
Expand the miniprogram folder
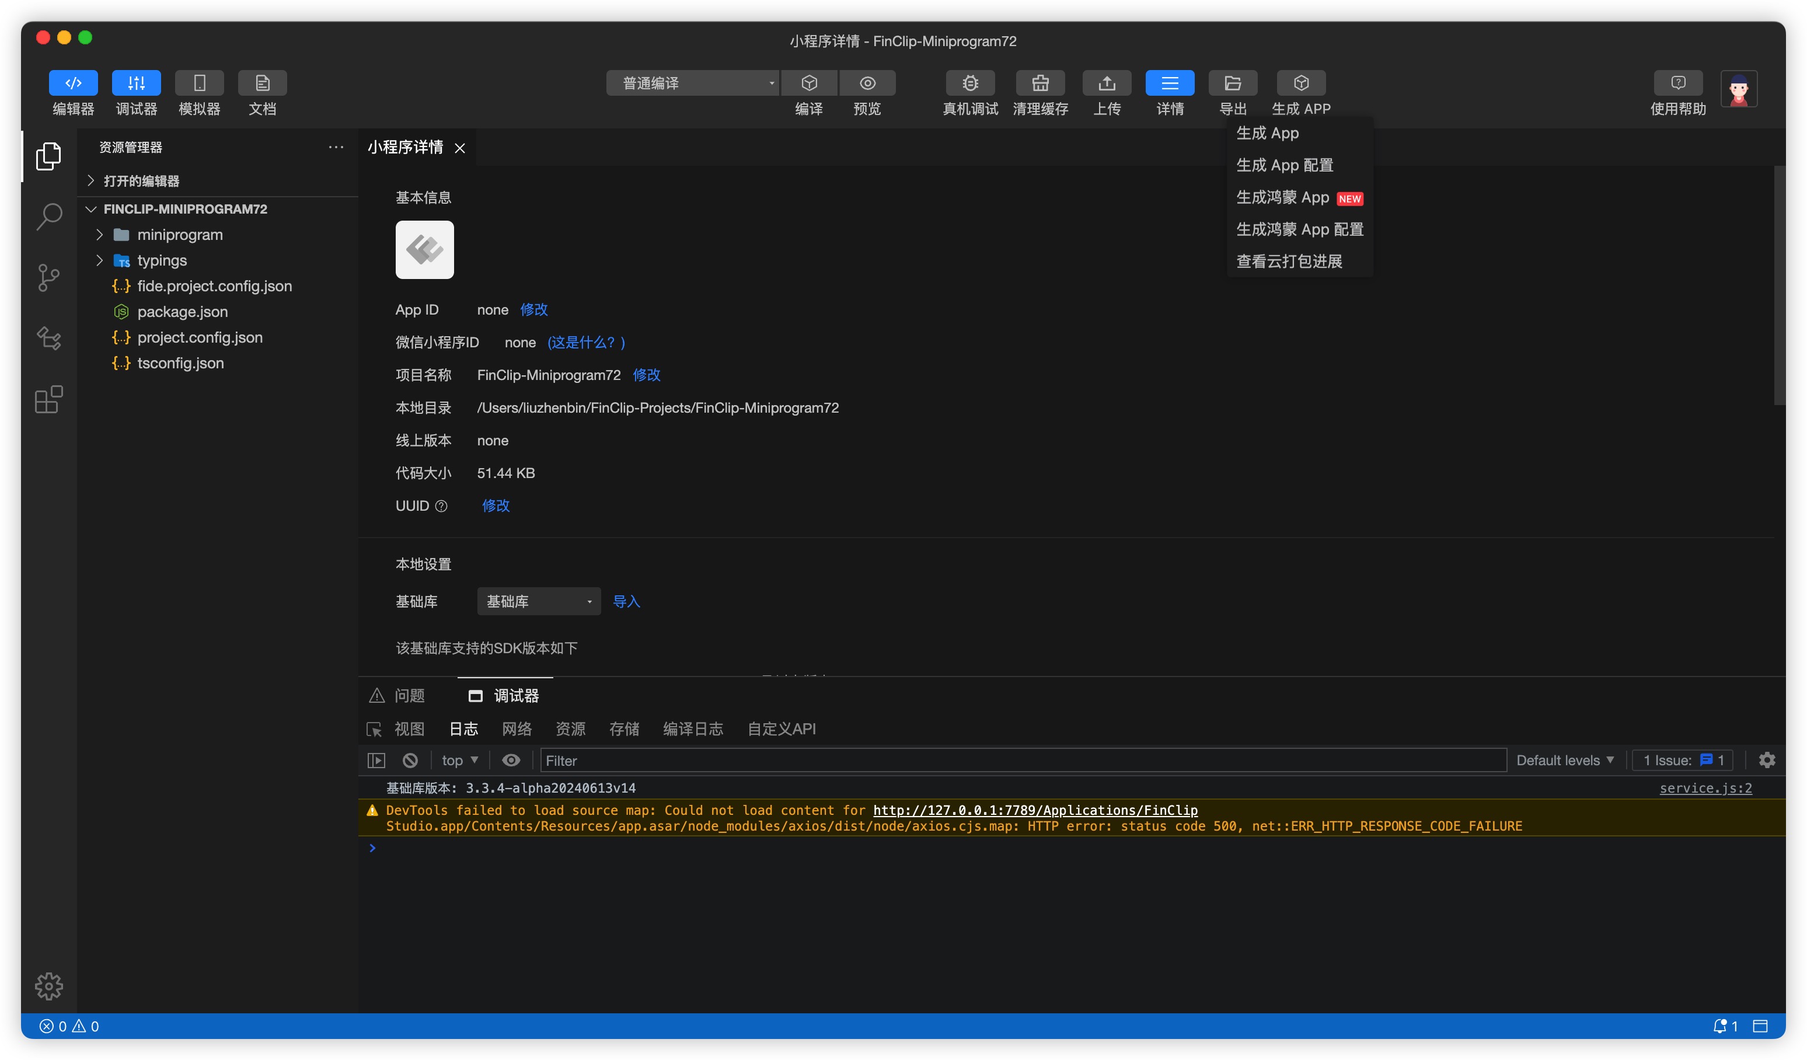[179, 235]
